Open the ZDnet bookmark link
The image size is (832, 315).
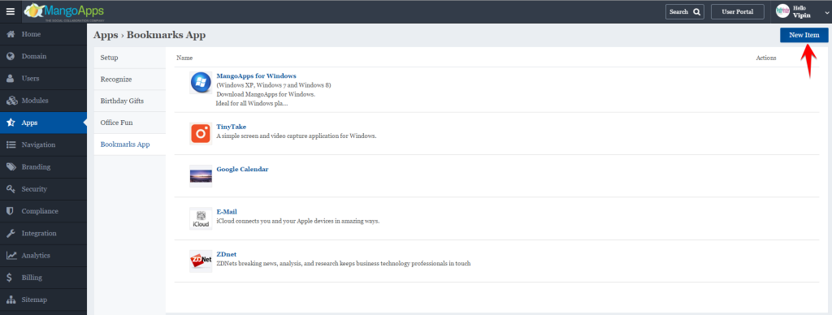(x=226, y=254)
